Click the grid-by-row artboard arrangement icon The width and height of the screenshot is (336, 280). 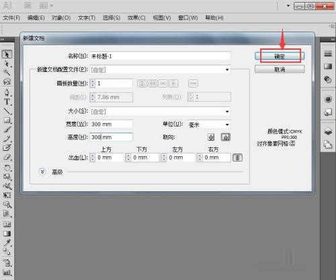142,83
